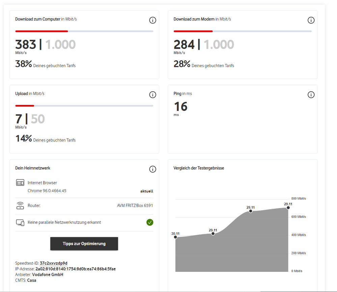
Task: Click the green checkmark for parallel network usage
Action: (x=150, y=223)
